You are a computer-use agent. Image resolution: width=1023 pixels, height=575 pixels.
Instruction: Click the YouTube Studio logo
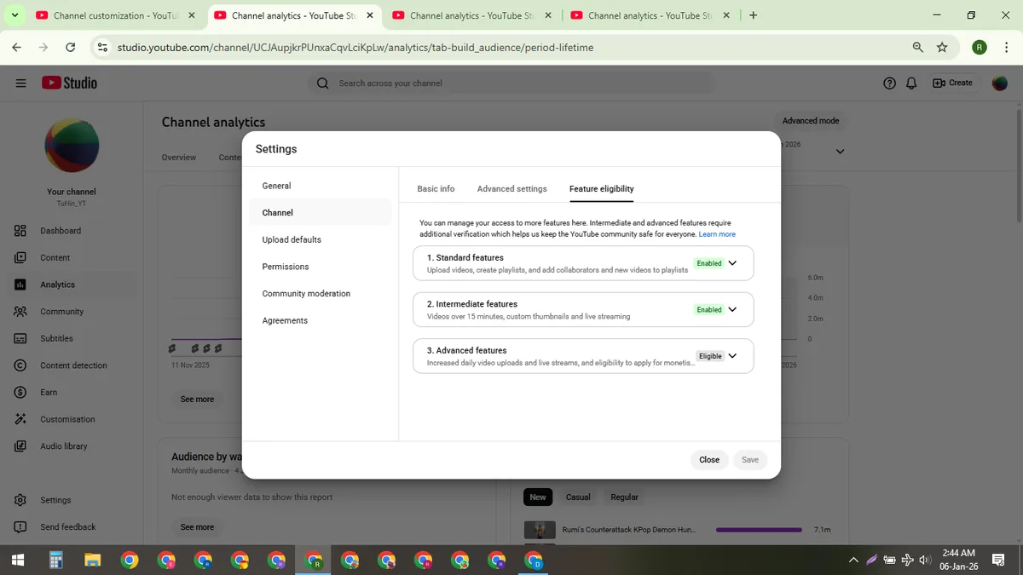[70, 83]
